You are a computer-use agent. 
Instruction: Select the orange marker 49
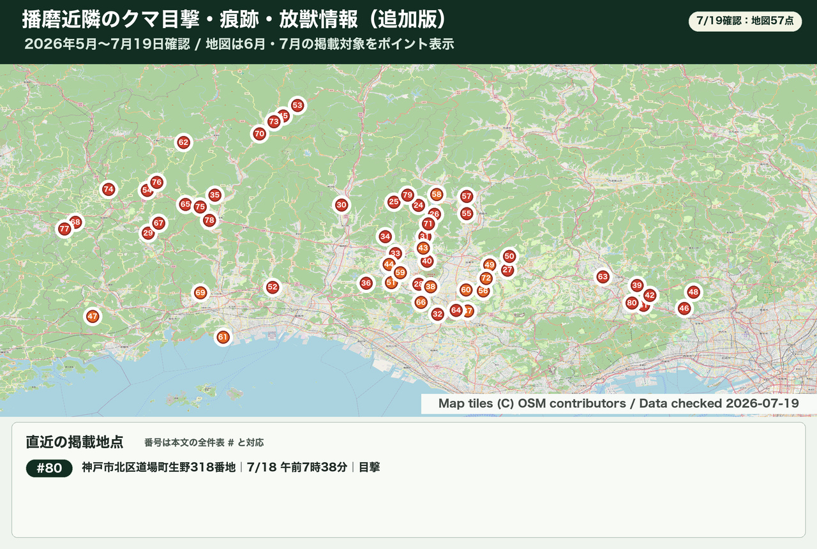click(x=490, y=265)
